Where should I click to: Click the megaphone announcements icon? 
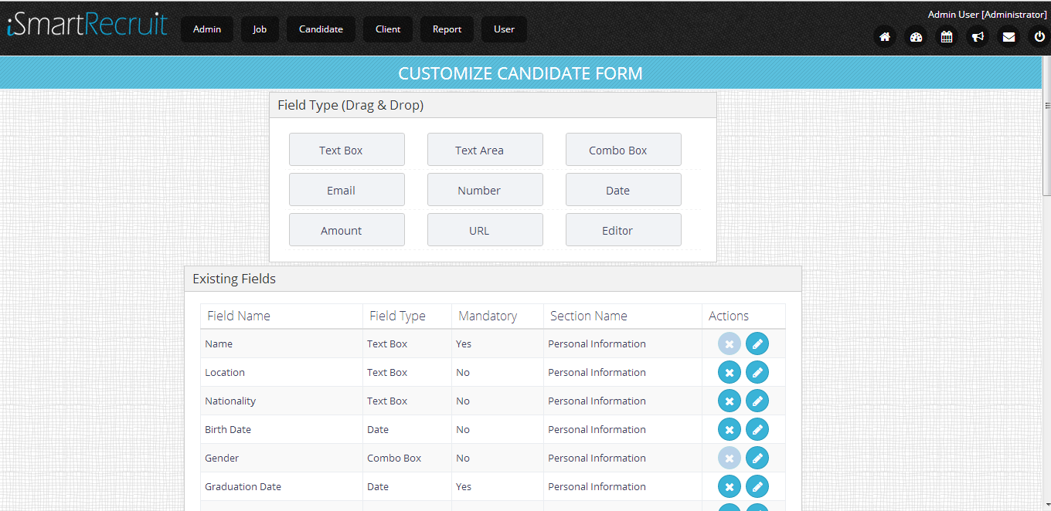978,37
